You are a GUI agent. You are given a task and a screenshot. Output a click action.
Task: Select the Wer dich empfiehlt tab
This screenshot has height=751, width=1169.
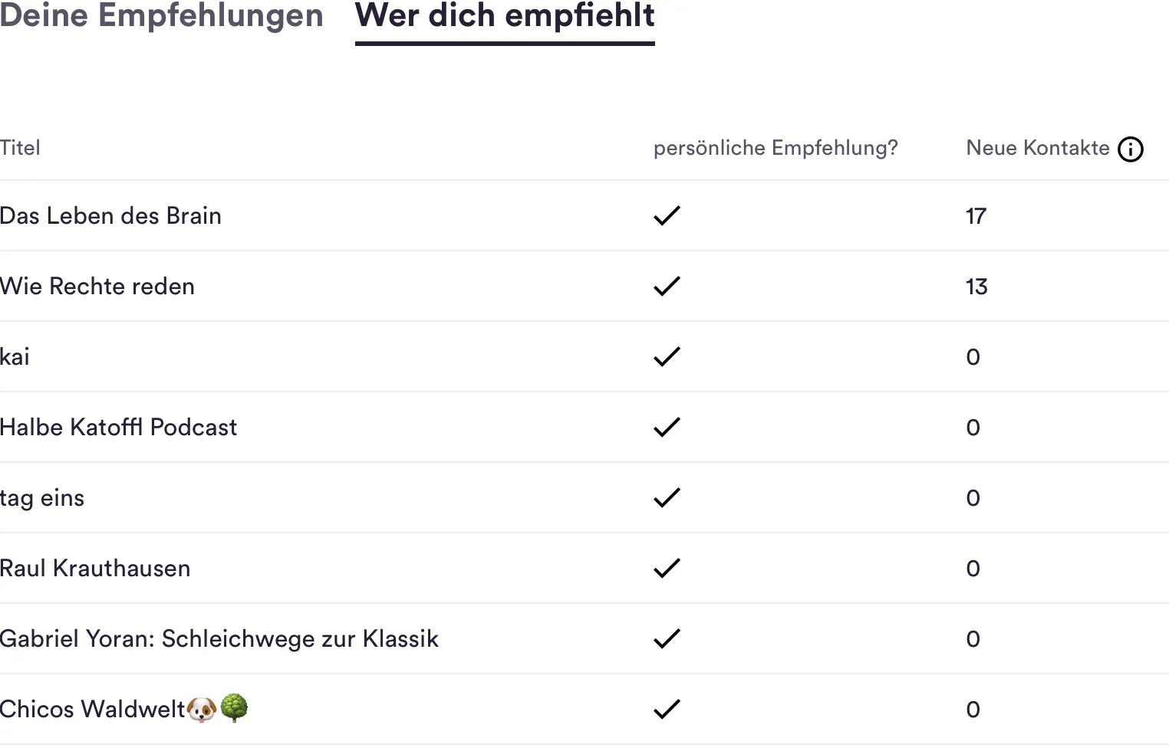coord(505,16)
